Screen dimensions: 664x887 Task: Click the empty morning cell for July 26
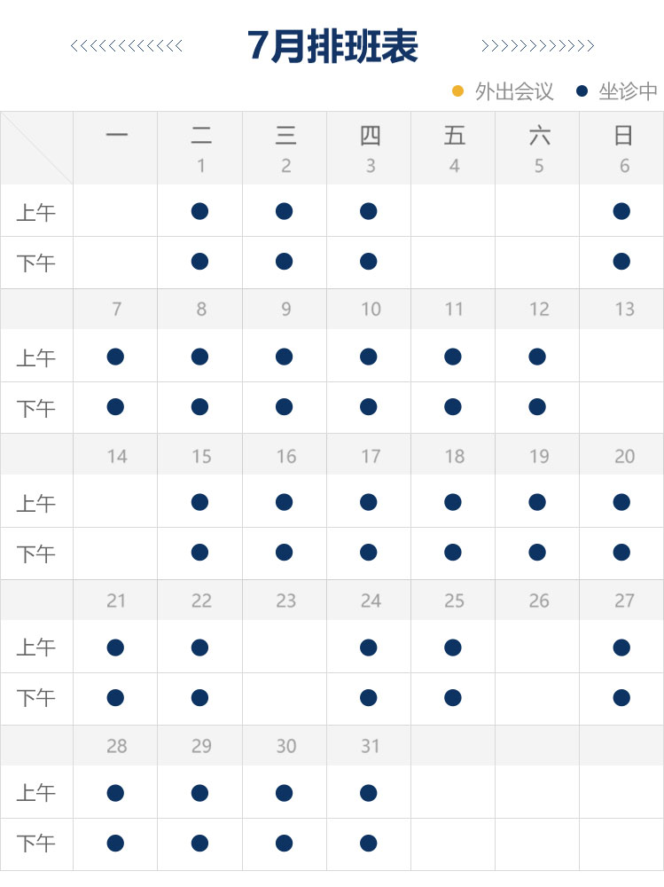[x=537, y=647]
